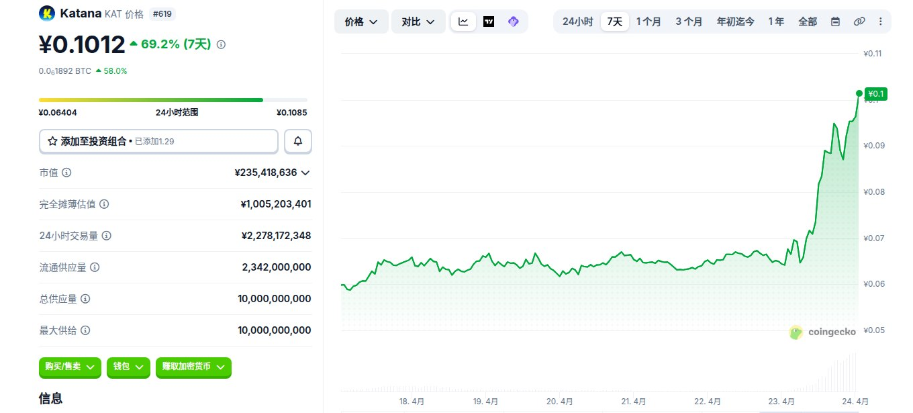Click the 18. 4月 date axis label
The image size is (913, 413).
(412, 401)
